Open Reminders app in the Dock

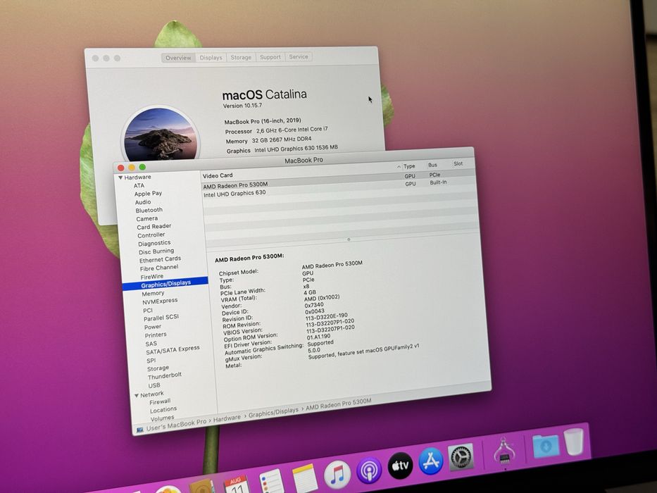click(x=272, y=482)
